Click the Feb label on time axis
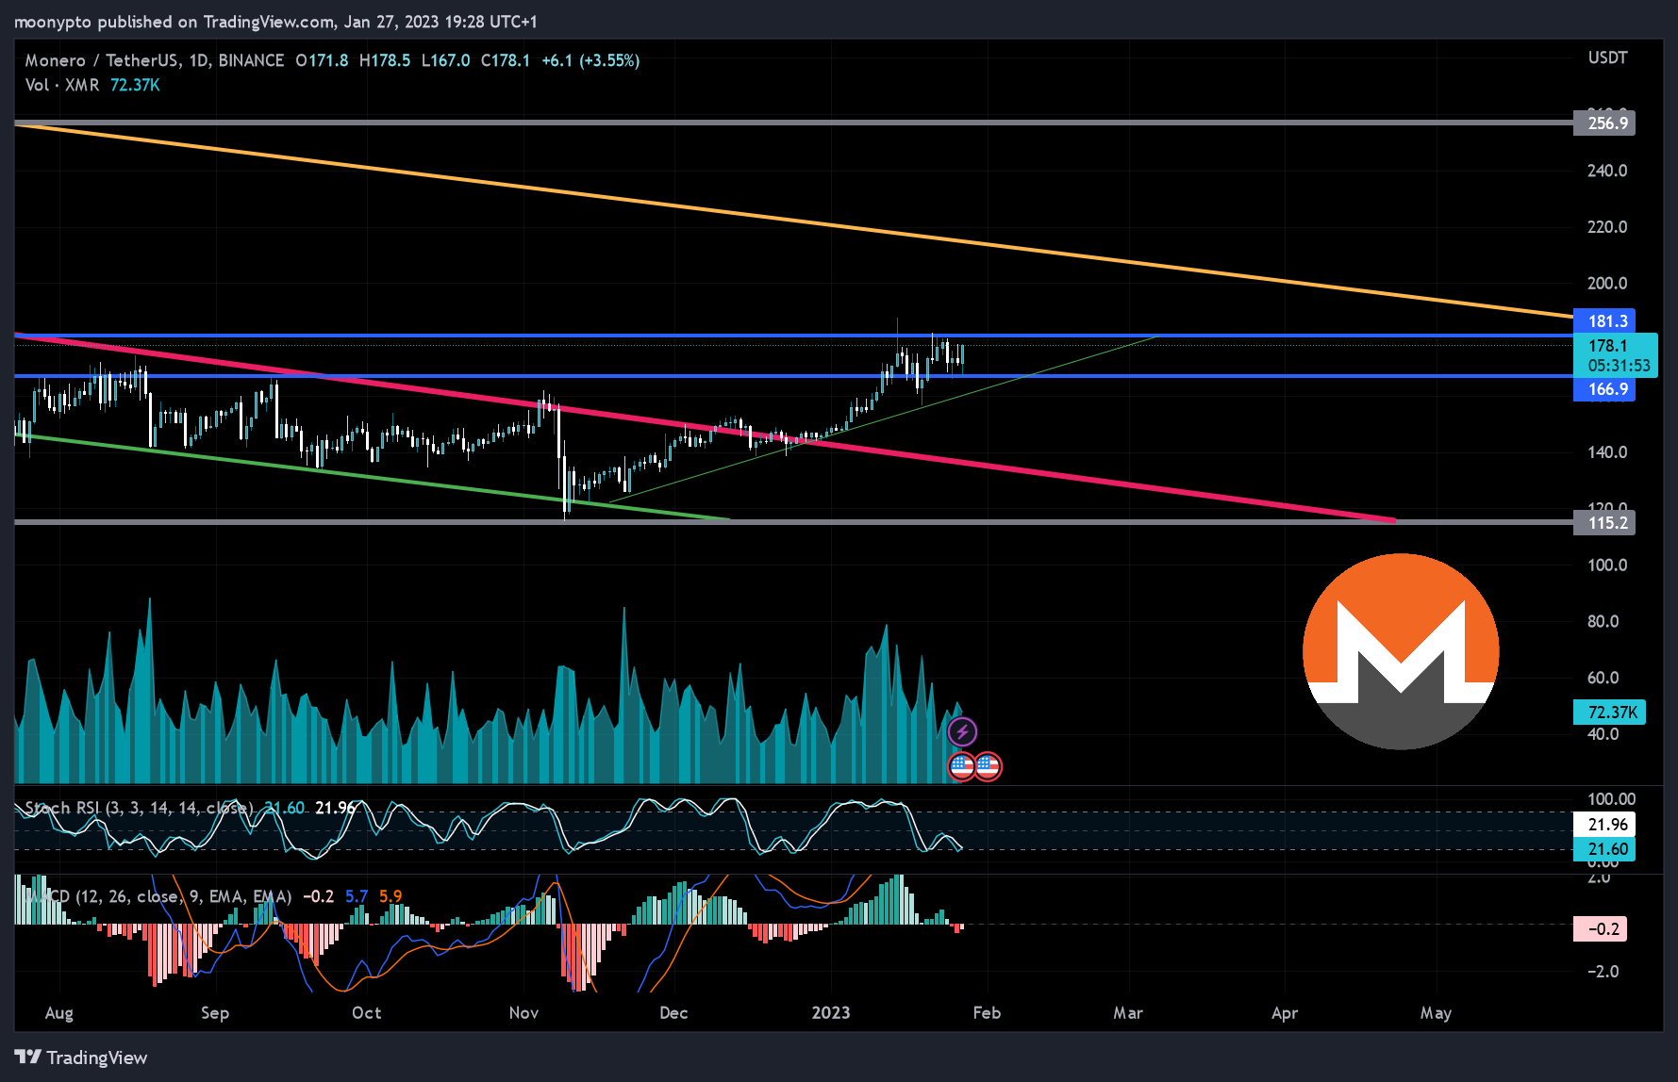The width and height of the screenshot is (1678, 1082). [987, 1013]
